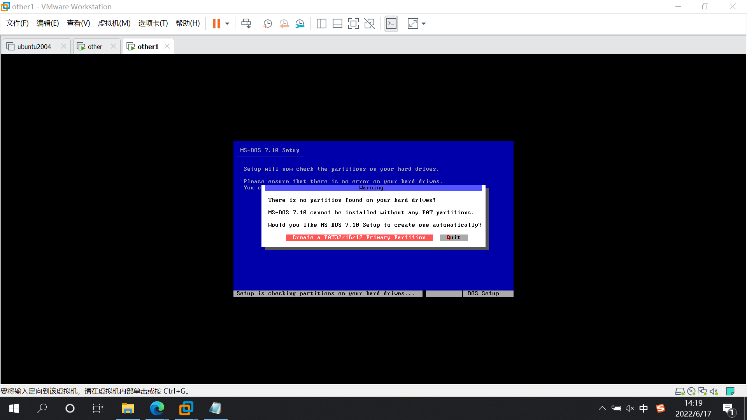The height and width of the screenshot is (420, 747).
Task: Revert the VM to its snapshot
Action: (284, 23)
